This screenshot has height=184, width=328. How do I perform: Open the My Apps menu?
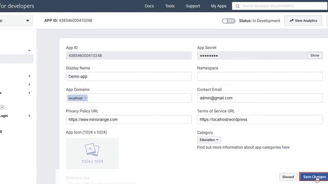[219, 6]
